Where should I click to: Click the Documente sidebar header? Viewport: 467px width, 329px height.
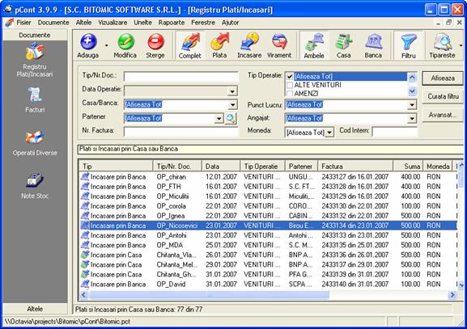point(35,35)
